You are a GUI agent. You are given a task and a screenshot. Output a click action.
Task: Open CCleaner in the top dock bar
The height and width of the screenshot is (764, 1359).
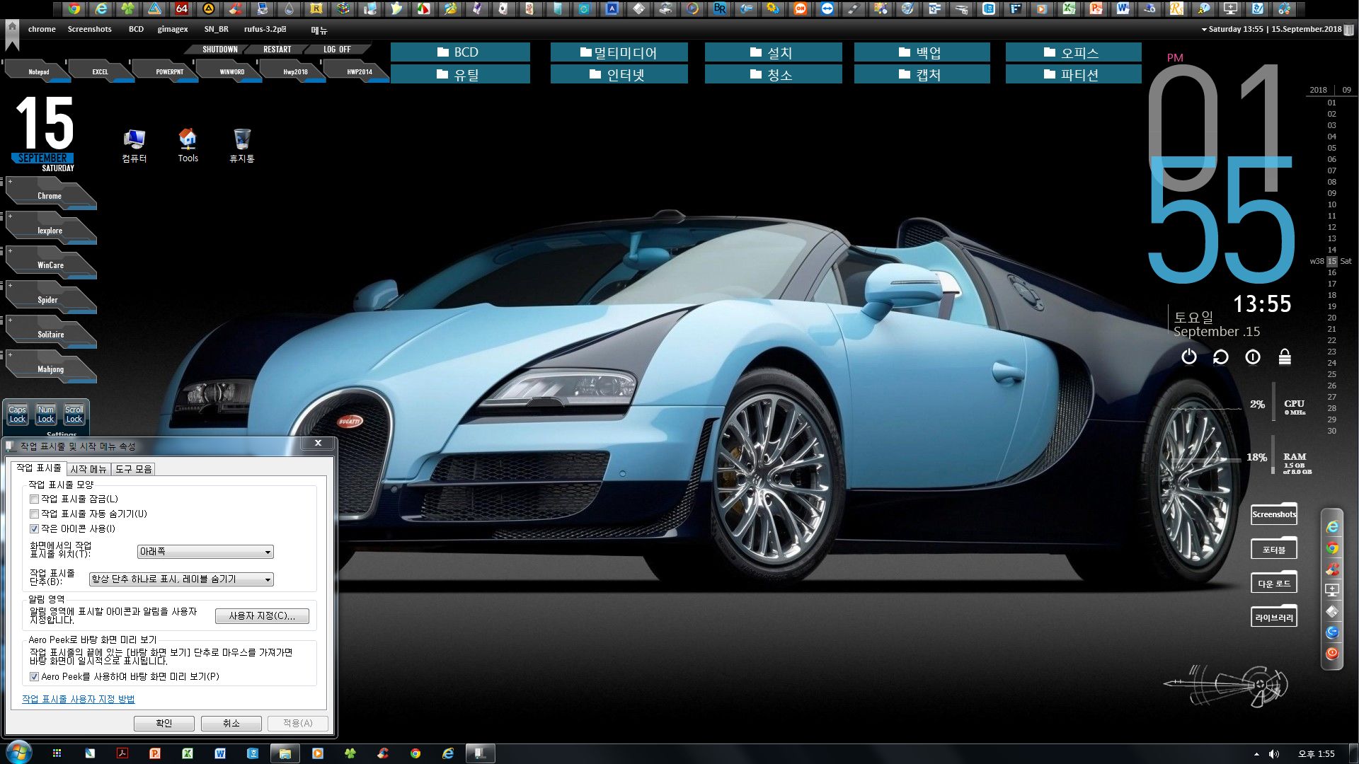pyautogui.click(x=236, y=8)
